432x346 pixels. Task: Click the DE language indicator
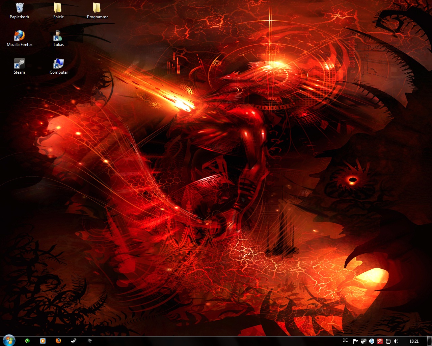point(345,341)
